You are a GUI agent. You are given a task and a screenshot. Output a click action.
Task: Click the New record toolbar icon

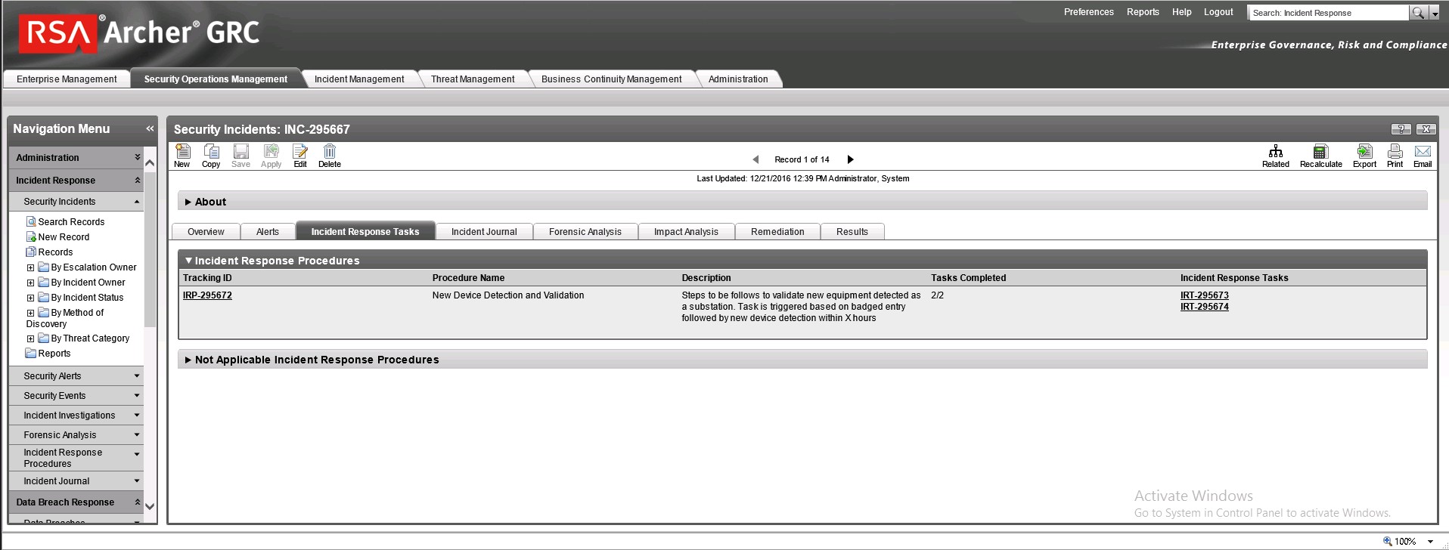click(x=182, y=156)
